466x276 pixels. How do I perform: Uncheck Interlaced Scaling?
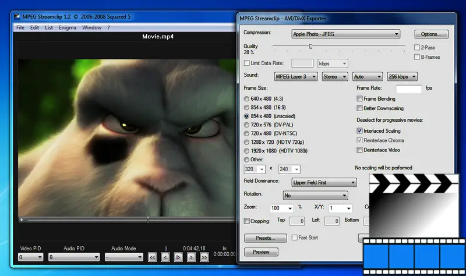pyautogui.click(x=359, y=130)
